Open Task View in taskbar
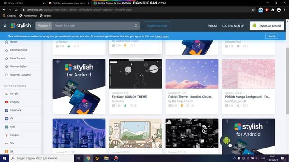 pyautogui.click(x=78, y=158)
